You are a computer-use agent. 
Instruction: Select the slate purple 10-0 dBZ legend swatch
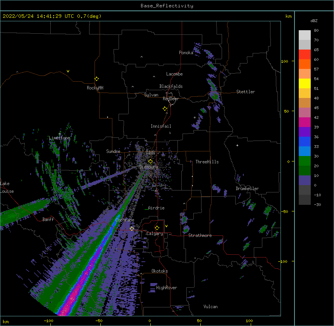point(305,180)
